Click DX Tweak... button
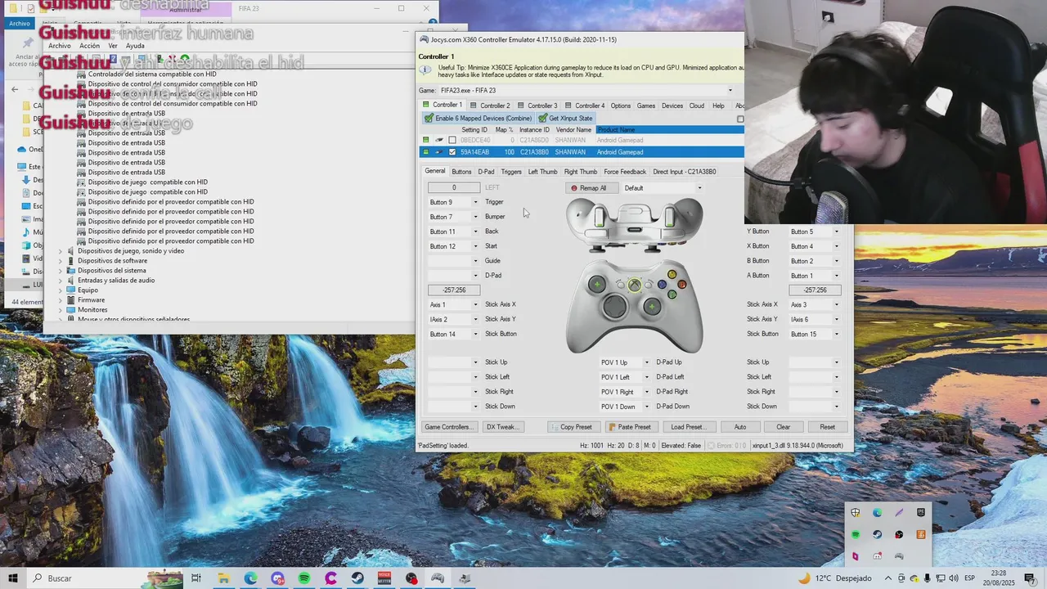Screen dimensions: 1047x589 click(501, 427)
